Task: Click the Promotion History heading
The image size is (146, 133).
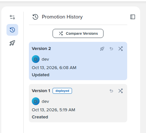Action: point(62,17)
